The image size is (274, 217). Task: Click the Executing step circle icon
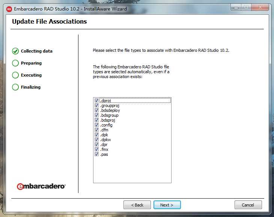tap(15, 75)
